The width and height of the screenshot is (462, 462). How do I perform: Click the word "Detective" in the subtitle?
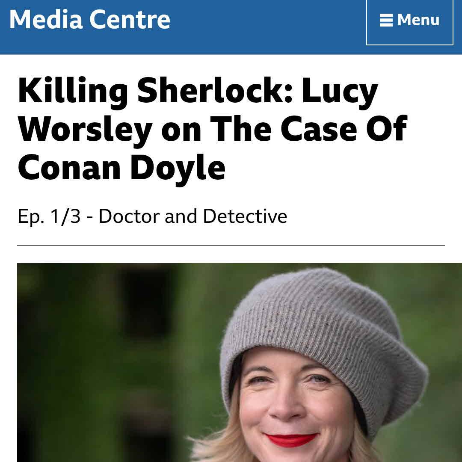tap(245, 216)
